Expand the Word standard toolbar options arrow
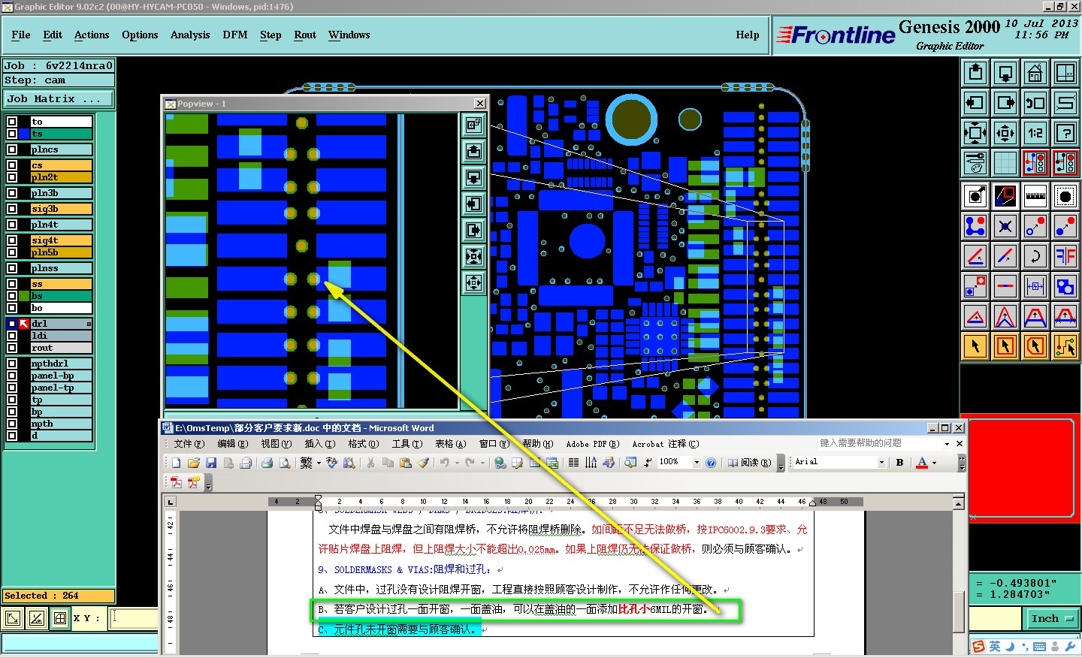Screen dimensions: 1082x658 point(781,463)
